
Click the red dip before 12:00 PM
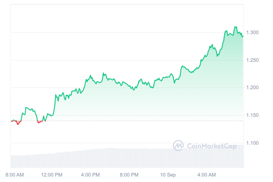coord(40,122)
